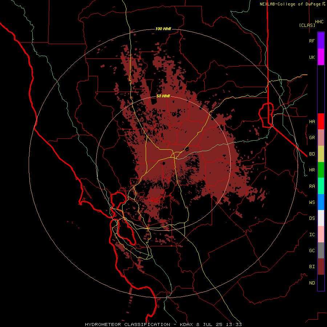327x327 pixels.
Task: Click the GC legend label
Action: [x=312, y=251]
